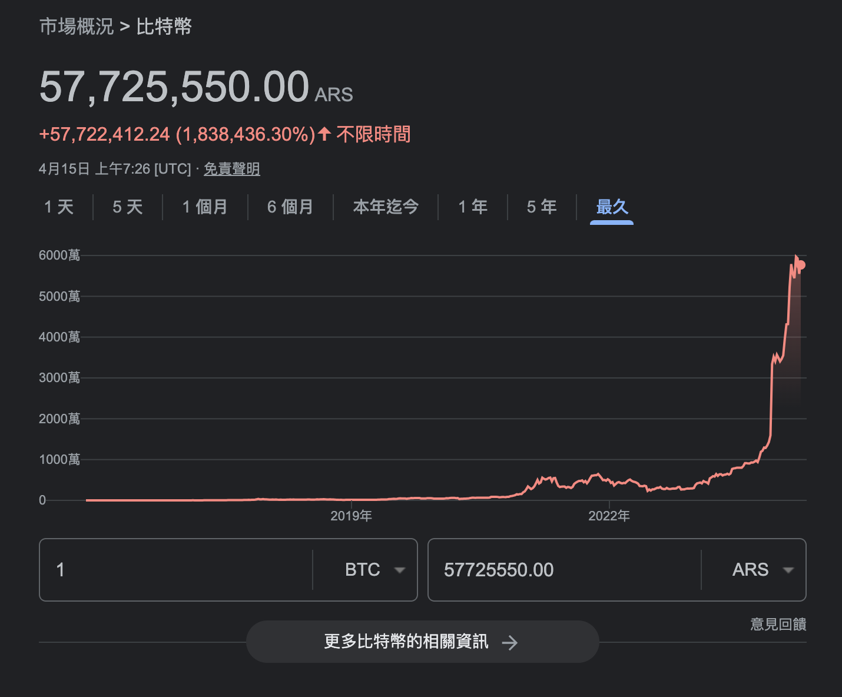Image resolution: width=842 pixels, height=697 pixels.
Task: Switch to the 1年 time range
Action: pyautogui.click(x=473, y=207)
